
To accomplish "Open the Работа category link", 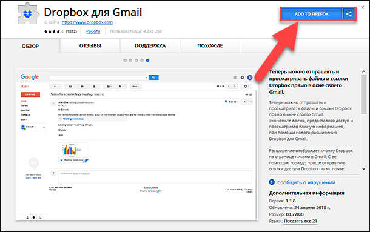I will [93, 31].
